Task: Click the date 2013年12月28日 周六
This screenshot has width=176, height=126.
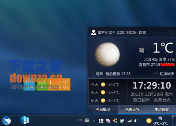Action: 152,94
